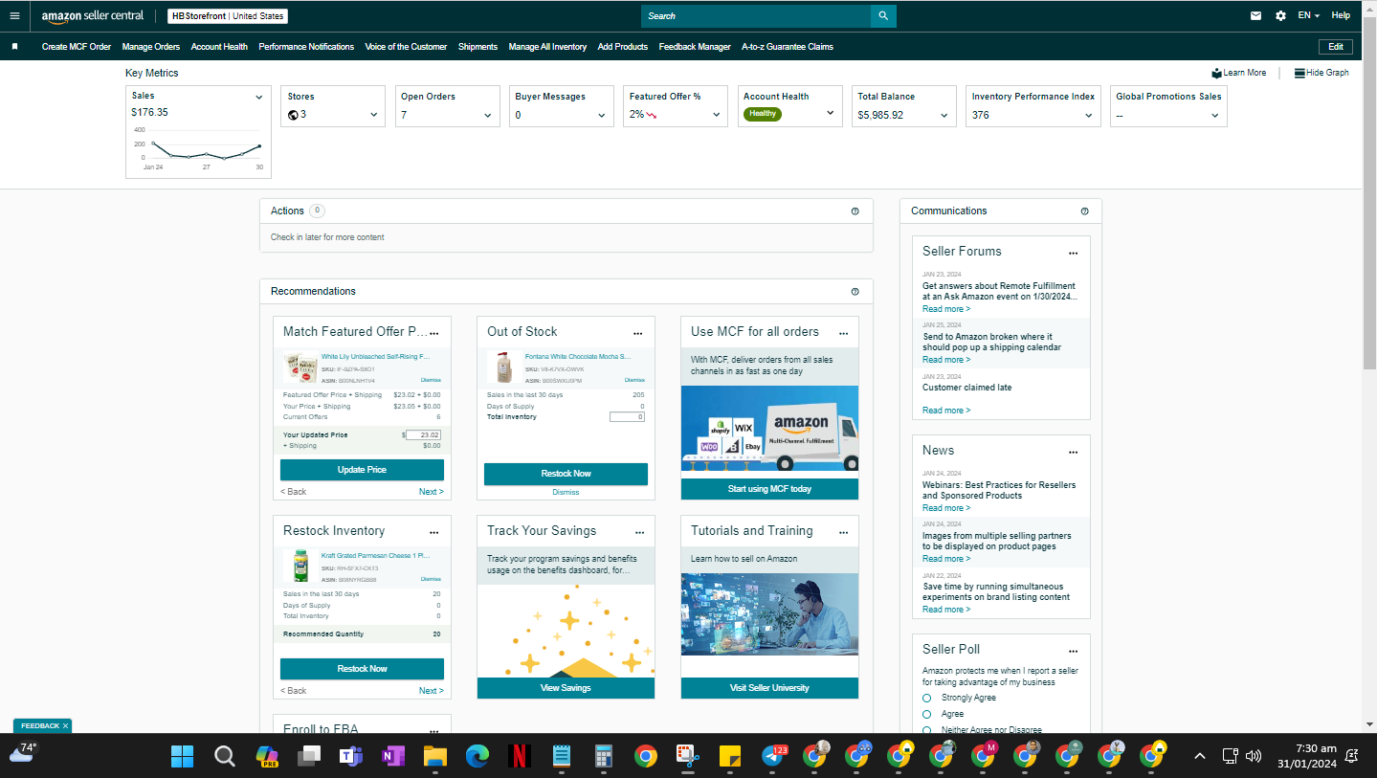Screen dimensions: 1377x778
Task: Expand Inventory Performance Index dropdown
Action: pyautogui.click(x=1089, y=116)
